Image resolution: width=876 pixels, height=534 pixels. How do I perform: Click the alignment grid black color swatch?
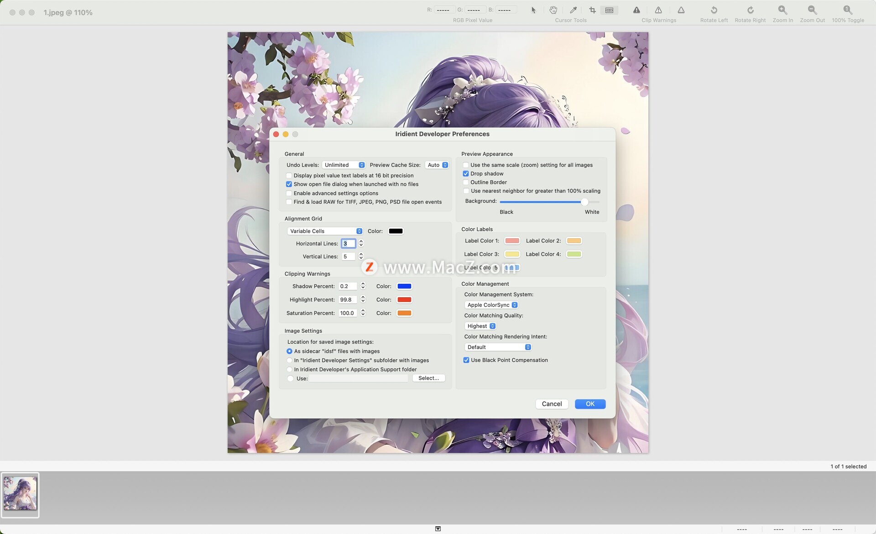point(396,231)
